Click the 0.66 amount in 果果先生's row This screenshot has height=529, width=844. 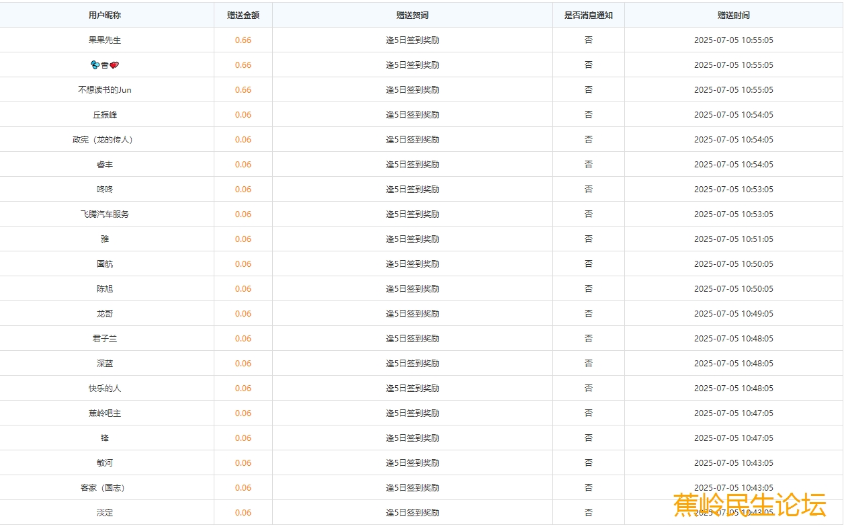[243, 40]
